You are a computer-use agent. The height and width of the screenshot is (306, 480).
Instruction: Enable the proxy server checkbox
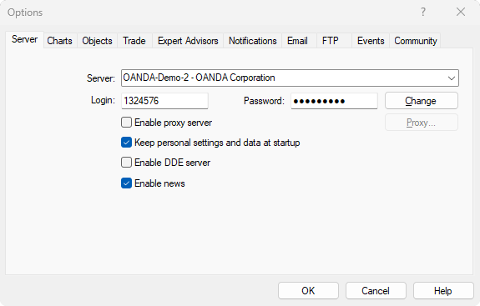126,123
